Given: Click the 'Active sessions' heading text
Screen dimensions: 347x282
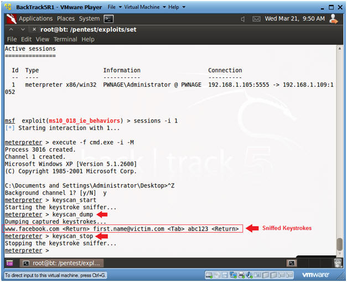Looking at the screenshot, I should pos(30,49).
